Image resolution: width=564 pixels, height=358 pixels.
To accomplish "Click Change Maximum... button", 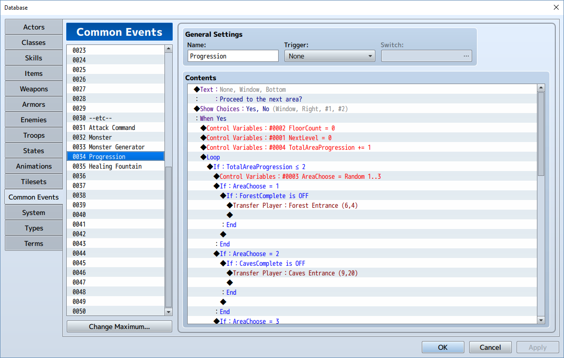I will coord(119,327).
